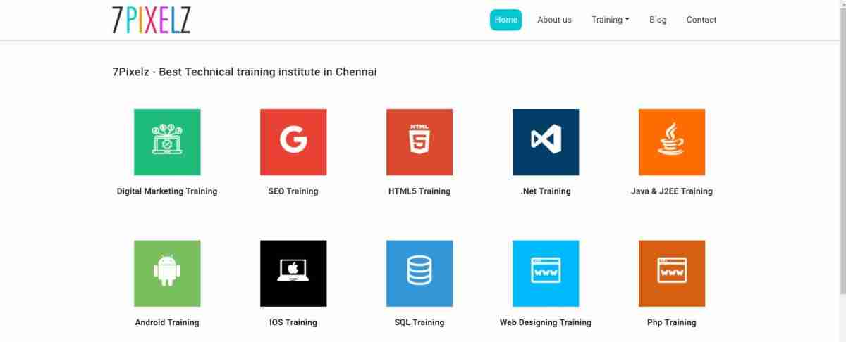Click the vertical page scrollbar
The width and height of the screenshot is (846, 342).
(x=842, y=171)
